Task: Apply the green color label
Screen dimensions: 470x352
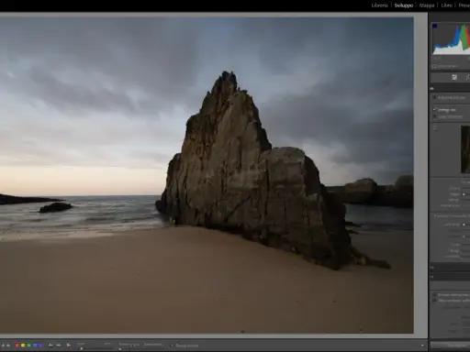Action: pos(28,346)
